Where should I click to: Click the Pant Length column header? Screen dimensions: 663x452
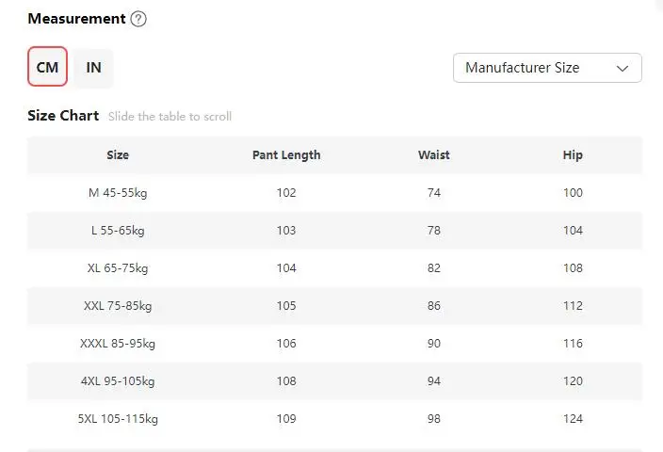coord(286,155)
